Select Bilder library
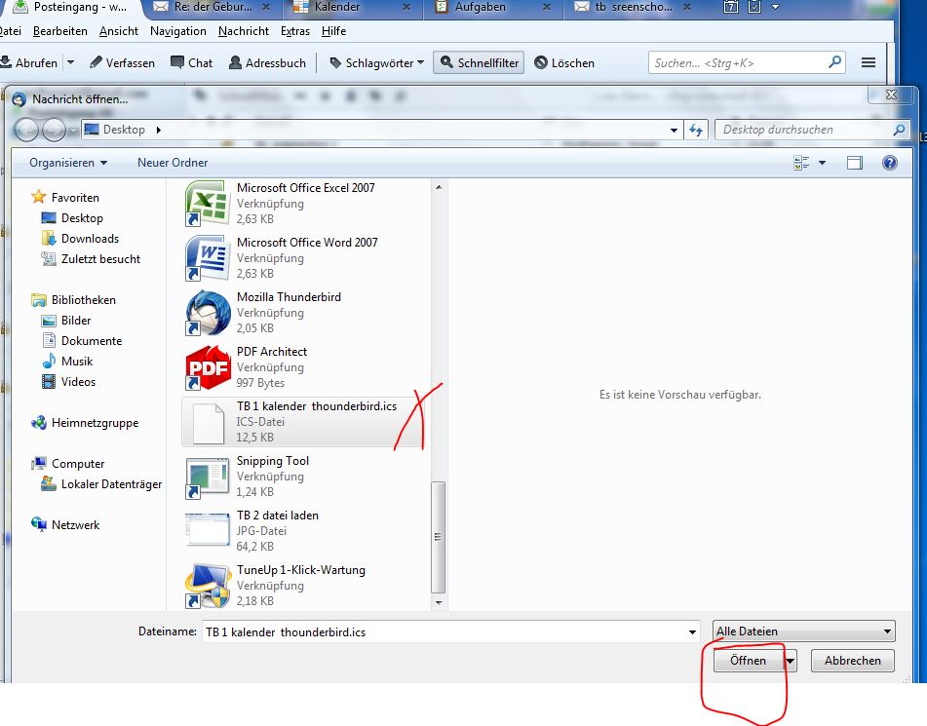The image size is (927, 726). [x=66, y=321]
